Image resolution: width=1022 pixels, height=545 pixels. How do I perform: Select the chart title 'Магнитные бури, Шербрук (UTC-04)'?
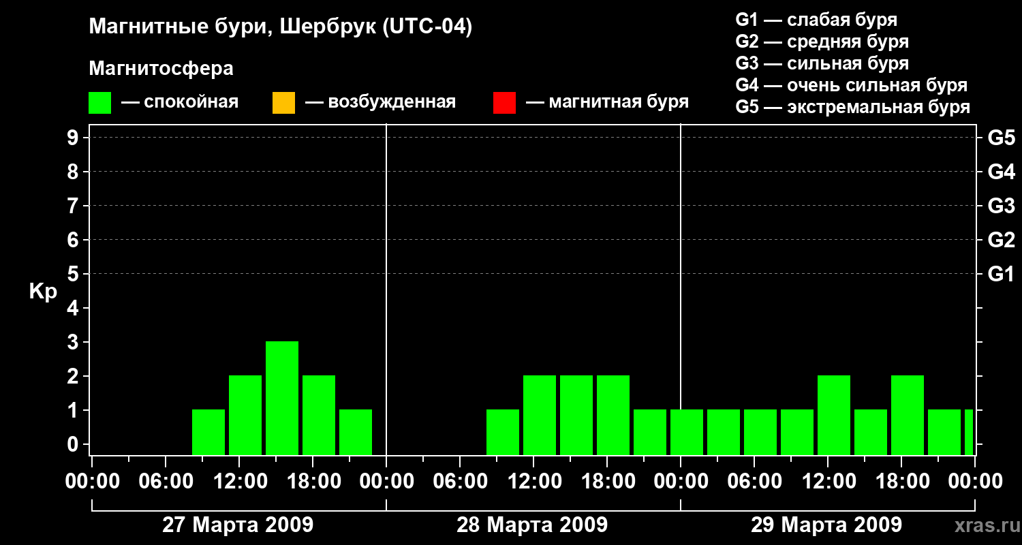tap(280, 27)
